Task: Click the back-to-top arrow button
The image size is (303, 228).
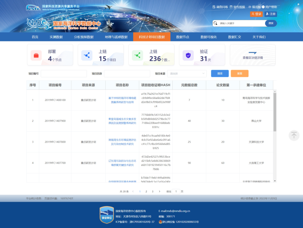Action: pos(294,135)
